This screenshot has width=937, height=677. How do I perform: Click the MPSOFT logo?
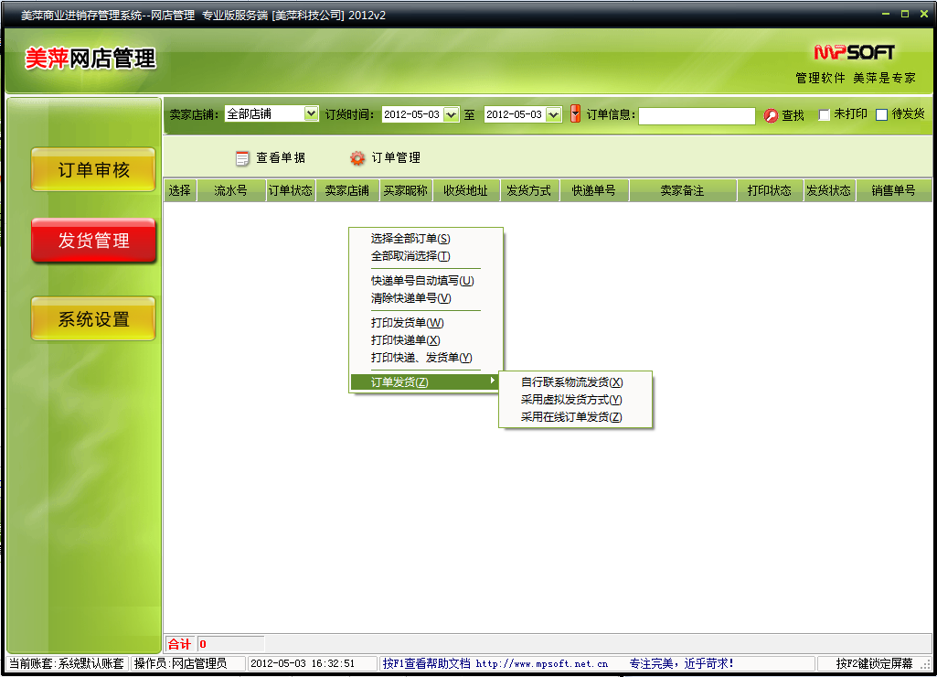tap(854, 52)
